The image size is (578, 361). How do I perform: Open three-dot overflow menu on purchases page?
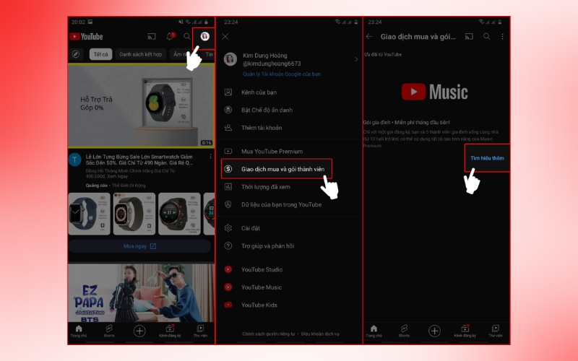(x=502, y=37)
